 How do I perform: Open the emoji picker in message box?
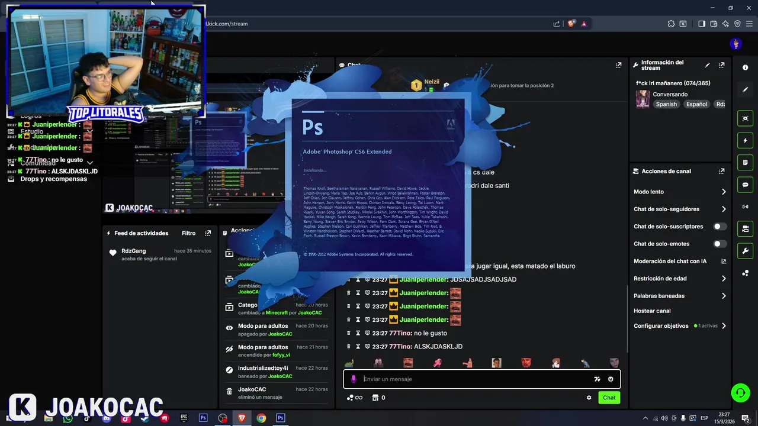(611, 379)
